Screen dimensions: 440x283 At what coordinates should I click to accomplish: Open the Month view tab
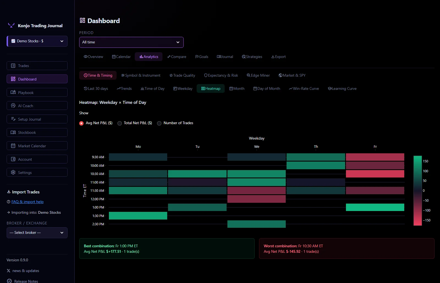[x=237, y=88]
